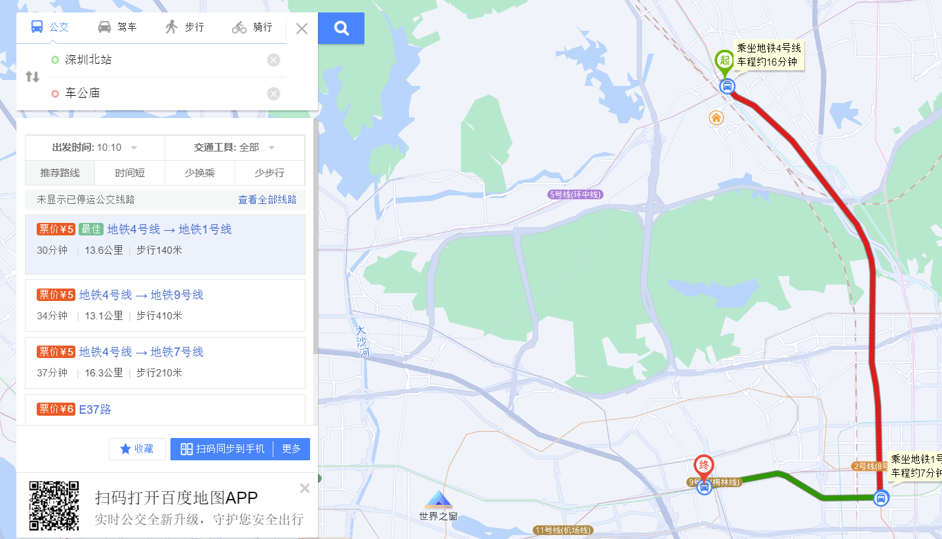Clear the 深圳北站 start field

click(x=273, y=60)
